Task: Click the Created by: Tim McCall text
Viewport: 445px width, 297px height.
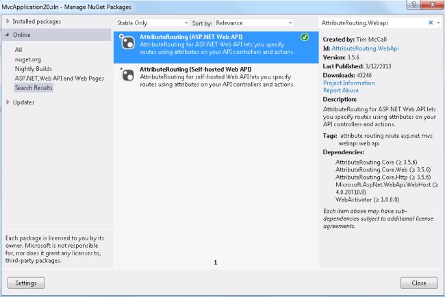Action: point(355,40)
